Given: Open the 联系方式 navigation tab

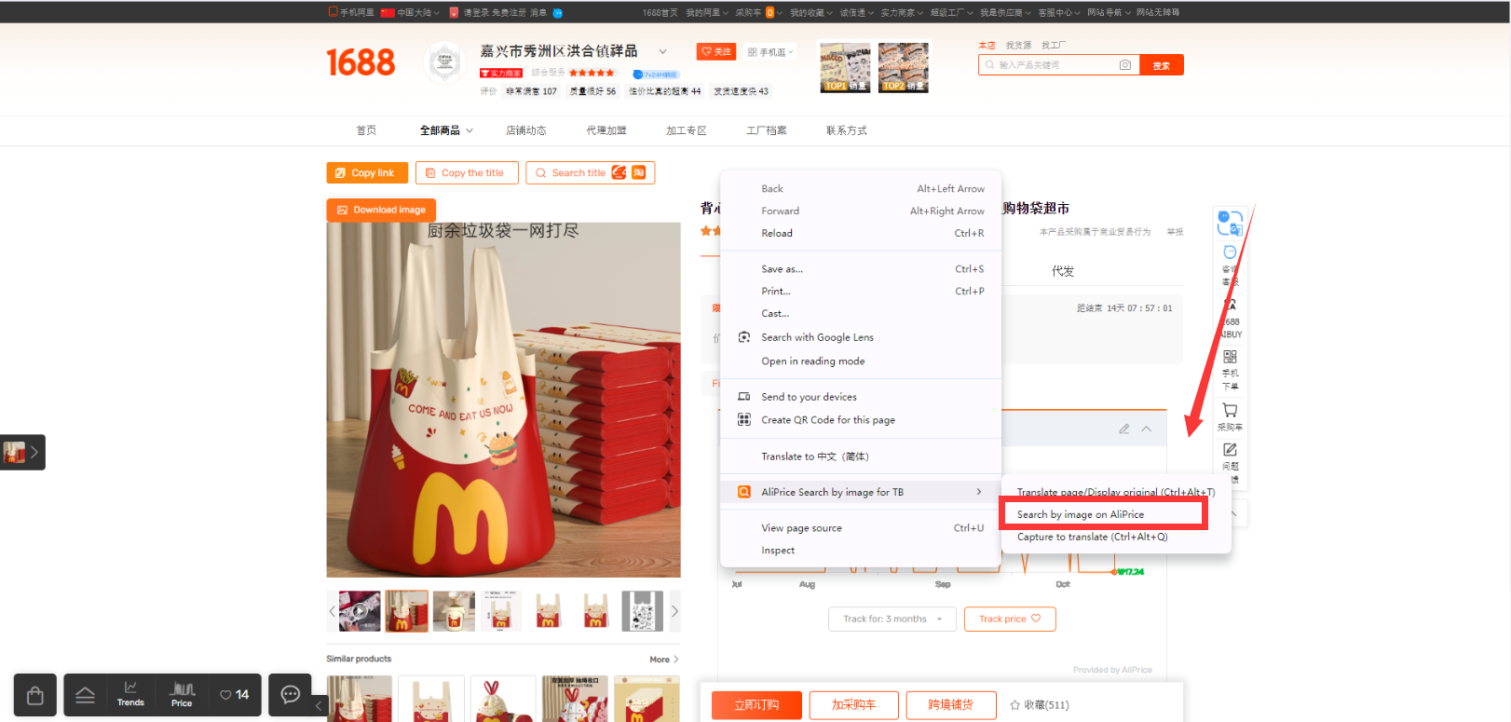Looking at the screenshot, I should pyautogui.click(x=847, y=130).
